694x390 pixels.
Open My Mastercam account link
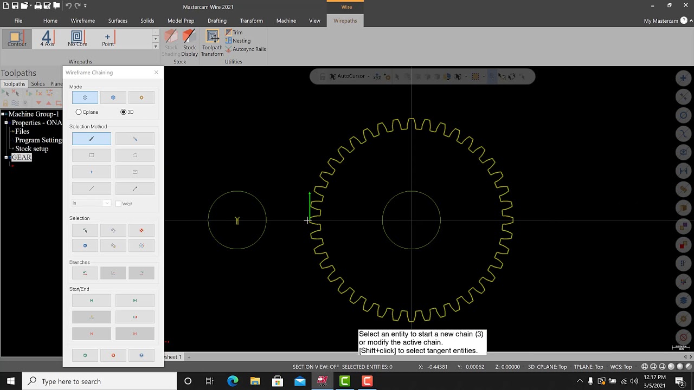tap(661, 21)
